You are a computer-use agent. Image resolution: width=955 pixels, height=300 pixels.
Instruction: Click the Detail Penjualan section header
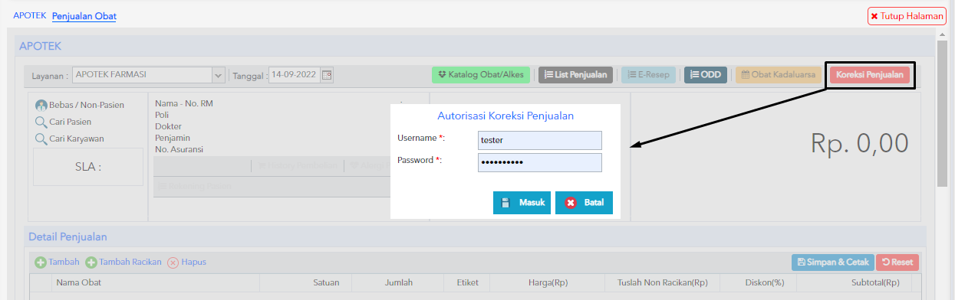click(x=68, y=236)
